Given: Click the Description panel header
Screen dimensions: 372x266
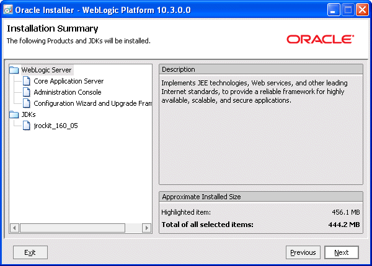Looking at the screenshot, I should point(261,69).
